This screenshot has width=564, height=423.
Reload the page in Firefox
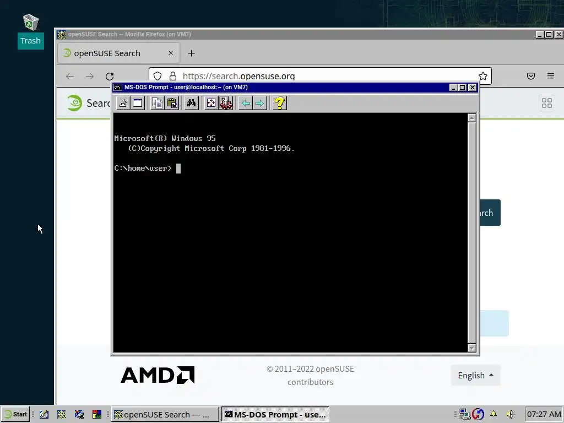point(110,76)
